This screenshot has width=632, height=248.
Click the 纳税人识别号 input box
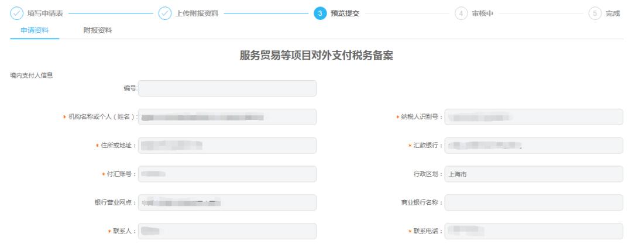[x=534, y=117]
